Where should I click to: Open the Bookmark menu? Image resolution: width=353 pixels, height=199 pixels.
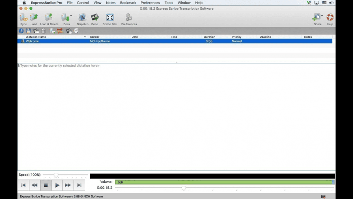click(x=128, y=3)
